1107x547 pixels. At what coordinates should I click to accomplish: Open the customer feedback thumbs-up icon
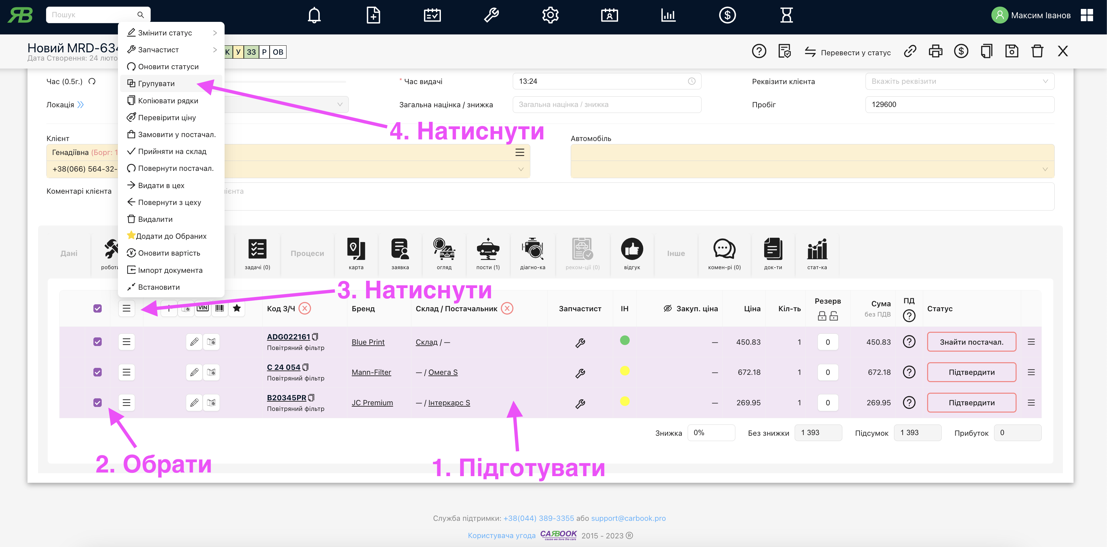coord(632,249)
